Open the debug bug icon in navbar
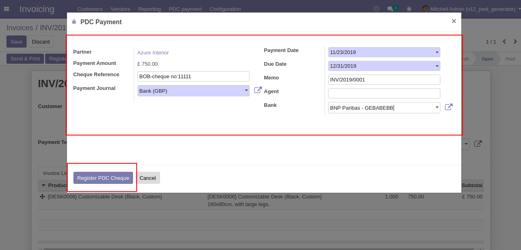 click(409, 9)
